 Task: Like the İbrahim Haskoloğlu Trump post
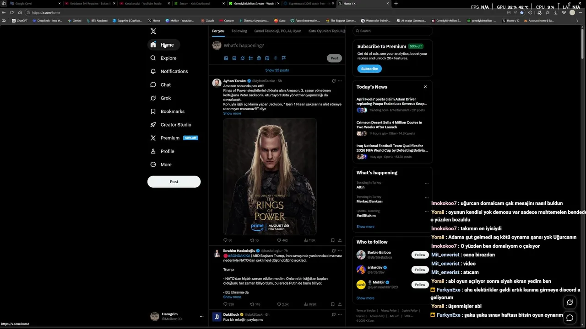283,304
